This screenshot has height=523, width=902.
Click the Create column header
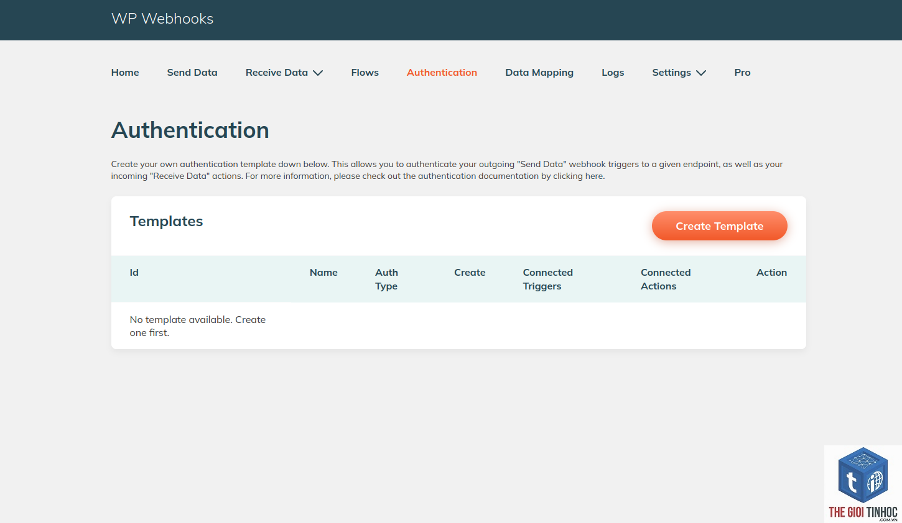470,273
